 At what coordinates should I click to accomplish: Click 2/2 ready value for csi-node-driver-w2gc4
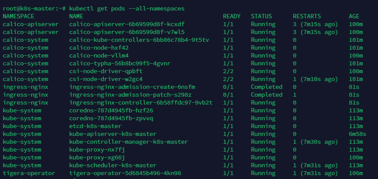pyautogui.click(x=228, y=79)
